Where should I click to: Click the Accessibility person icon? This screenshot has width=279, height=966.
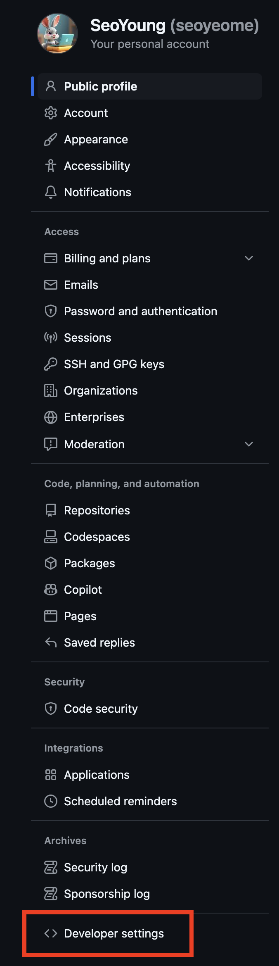[x=51, y=166]
